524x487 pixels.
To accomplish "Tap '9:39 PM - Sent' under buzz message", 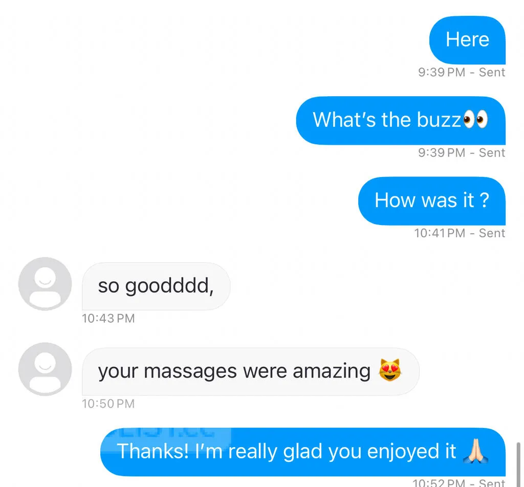I will coord(462,152).
